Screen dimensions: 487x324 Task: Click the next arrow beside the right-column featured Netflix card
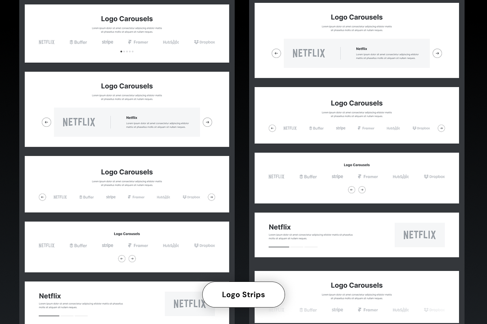click(x=437, y=53)
